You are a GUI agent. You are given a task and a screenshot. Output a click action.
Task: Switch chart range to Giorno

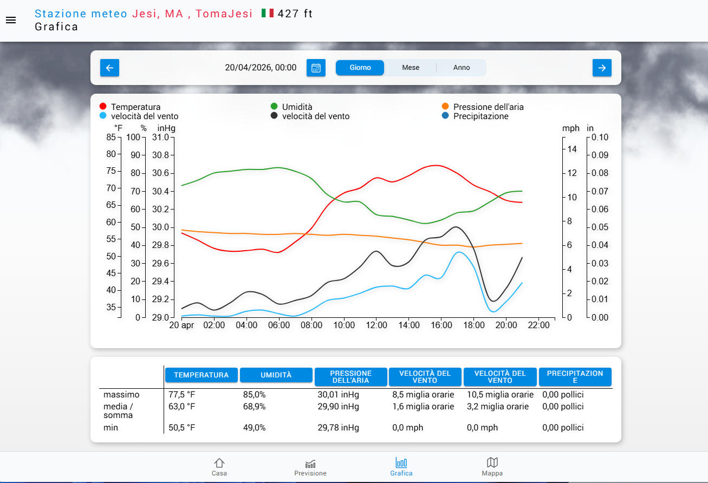click(x=360, y=68)
